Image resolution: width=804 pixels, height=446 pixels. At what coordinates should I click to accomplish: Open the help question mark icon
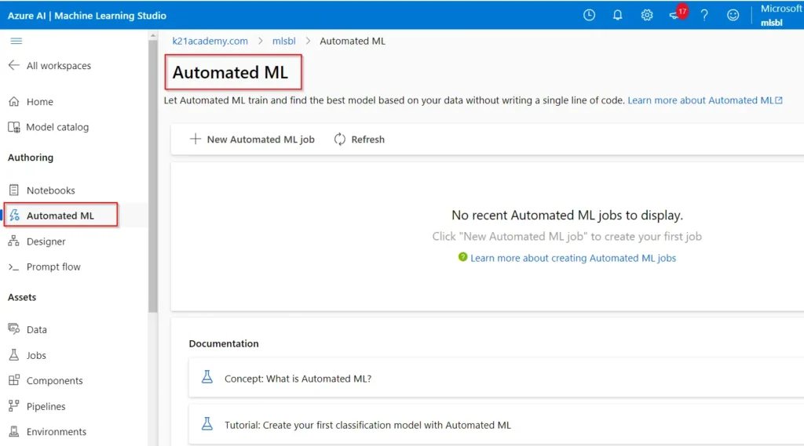pos(704,15)
